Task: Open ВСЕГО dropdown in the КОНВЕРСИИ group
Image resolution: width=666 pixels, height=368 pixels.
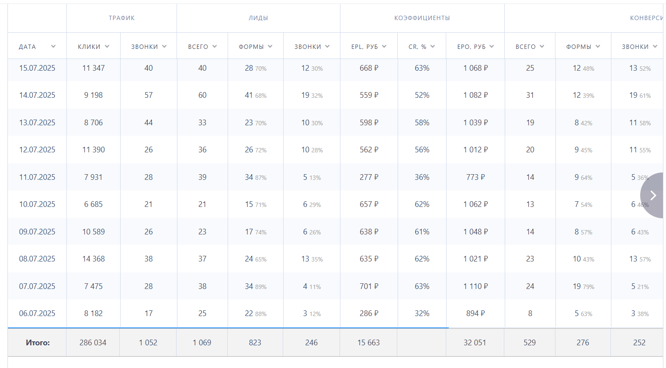Action: coord(542,46)
